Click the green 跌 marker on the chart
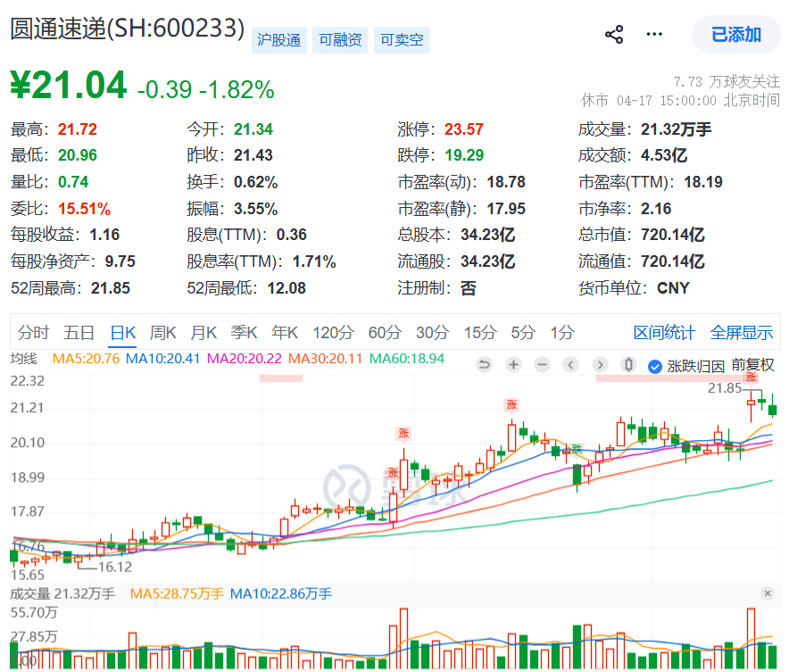 pyautogui.click(x=577, y=449)
